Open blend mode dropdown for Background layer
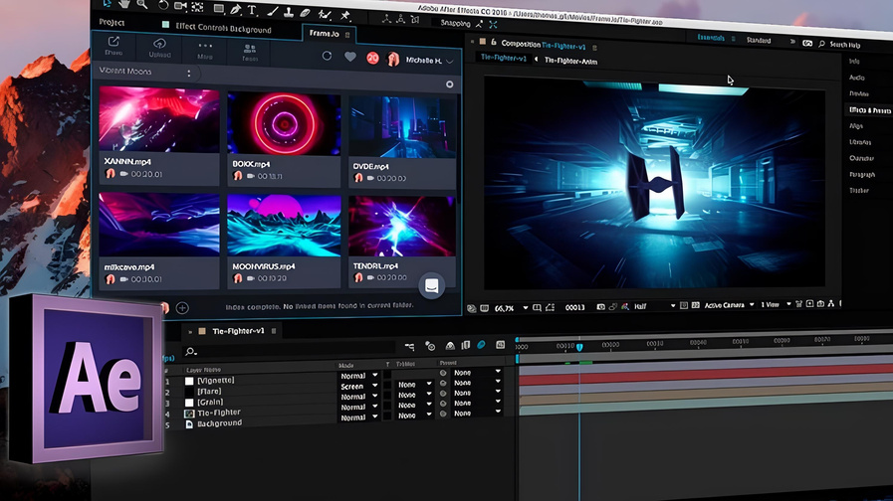The image size is (893, 501). pos(359,417)
